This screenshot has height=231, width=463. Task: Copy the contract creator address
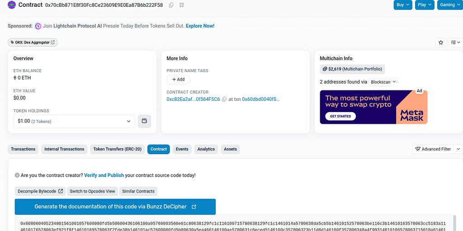(224, 99)
